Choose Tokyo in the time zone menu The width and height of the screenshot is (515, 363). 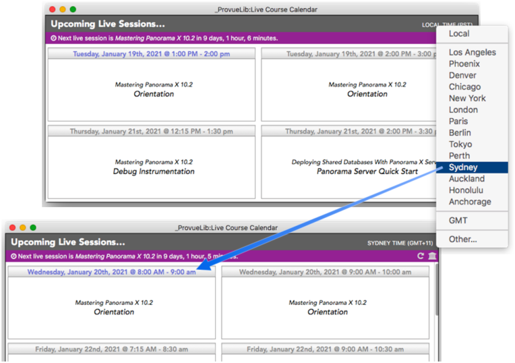tap(472, 144)
